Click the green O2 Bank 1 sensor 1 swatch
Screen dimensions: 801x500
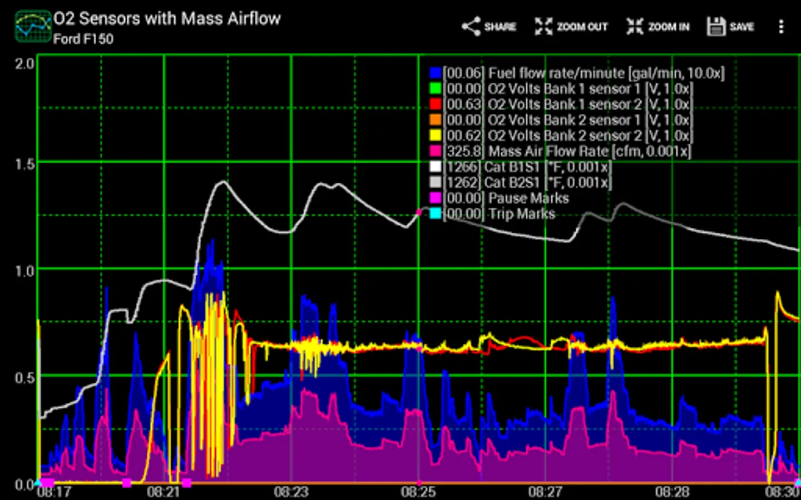pos(436,89)
